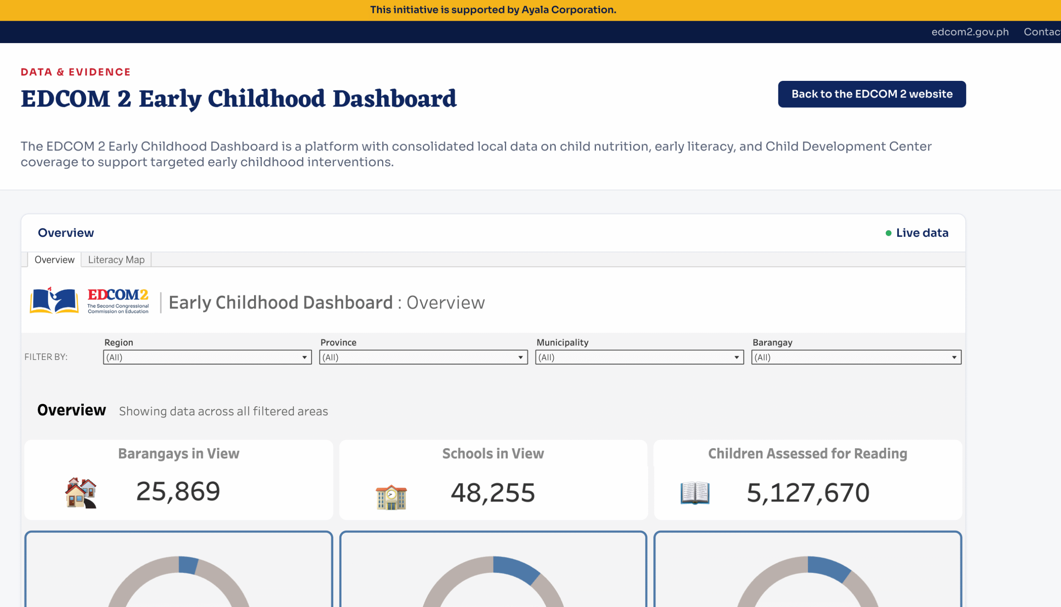Click the 48,255 Schools in View value
Image resolution: width=1061 pixels, height=607 pixels.
click(x=492, y=493)
